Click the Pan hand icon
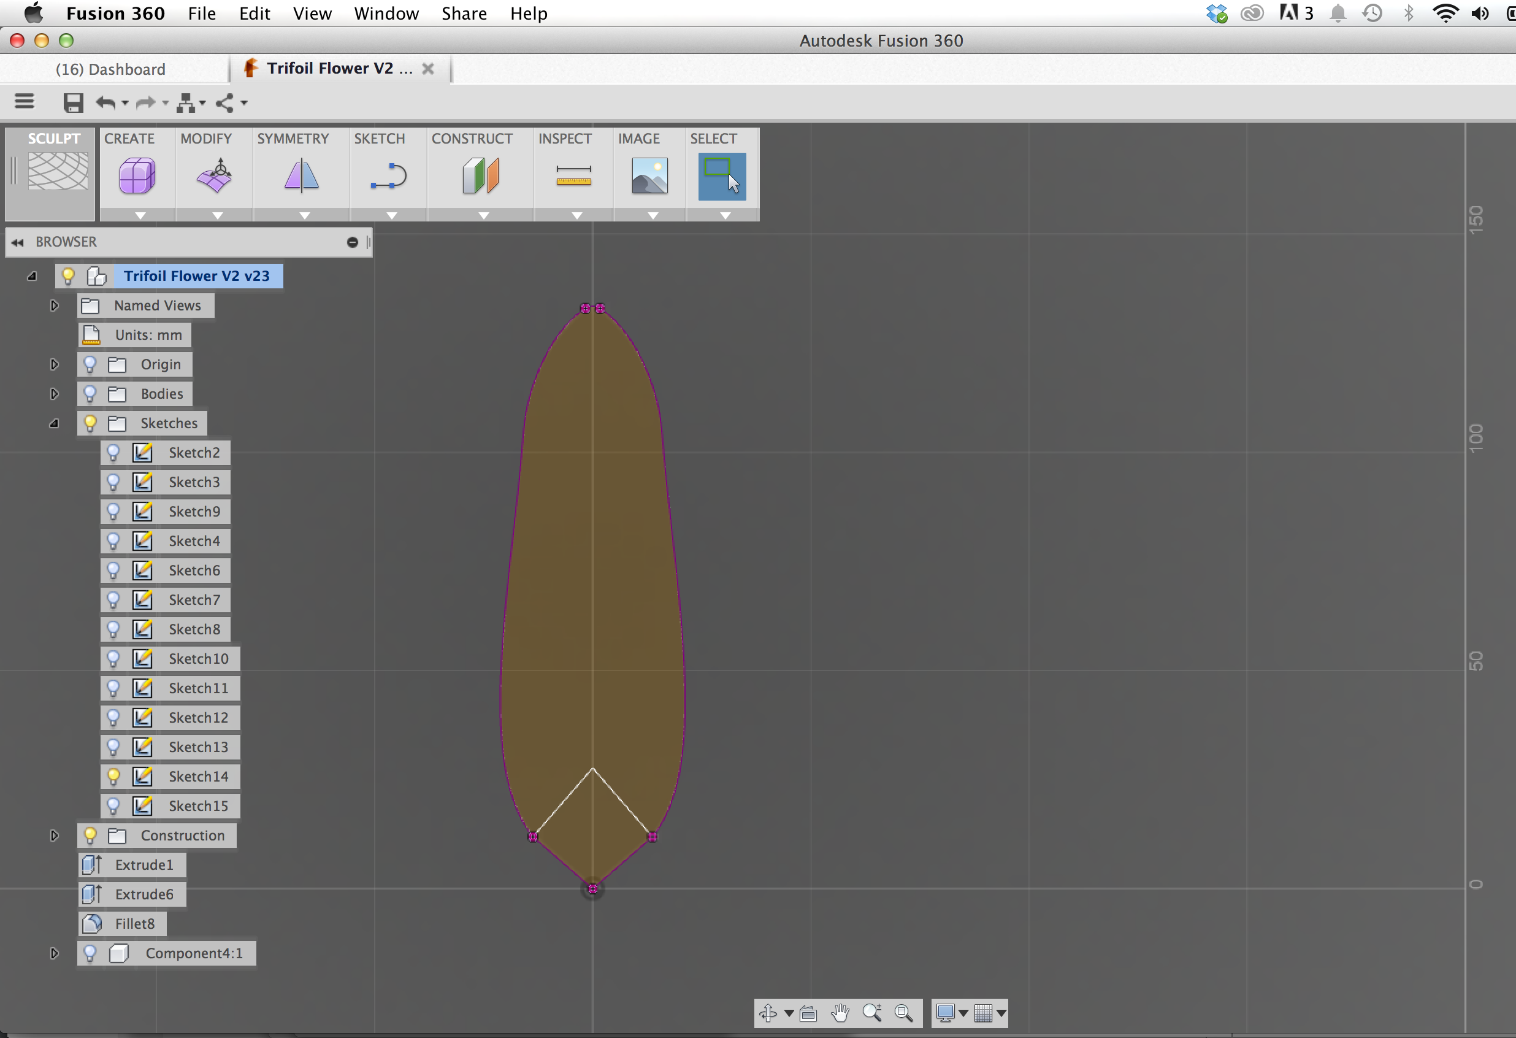Screen dimensions: 1516x1038 pos(840,1013)
